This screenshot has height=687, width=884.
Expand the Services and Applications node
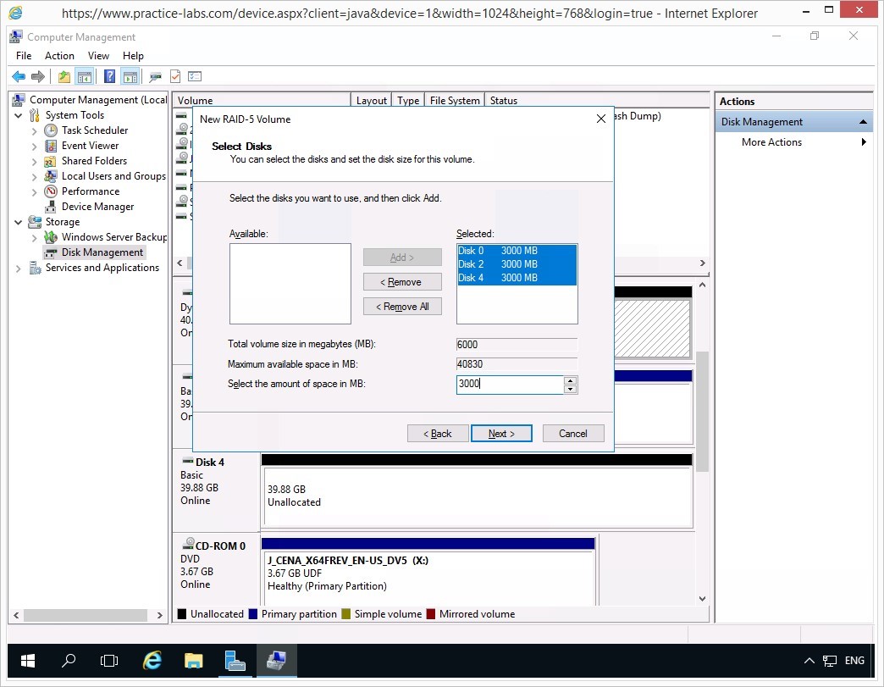[19, 268]
